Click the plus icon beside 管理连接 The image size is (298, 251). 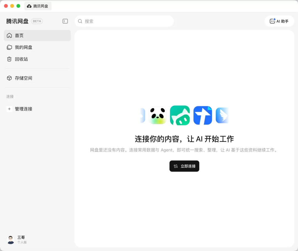coord(9,109)
